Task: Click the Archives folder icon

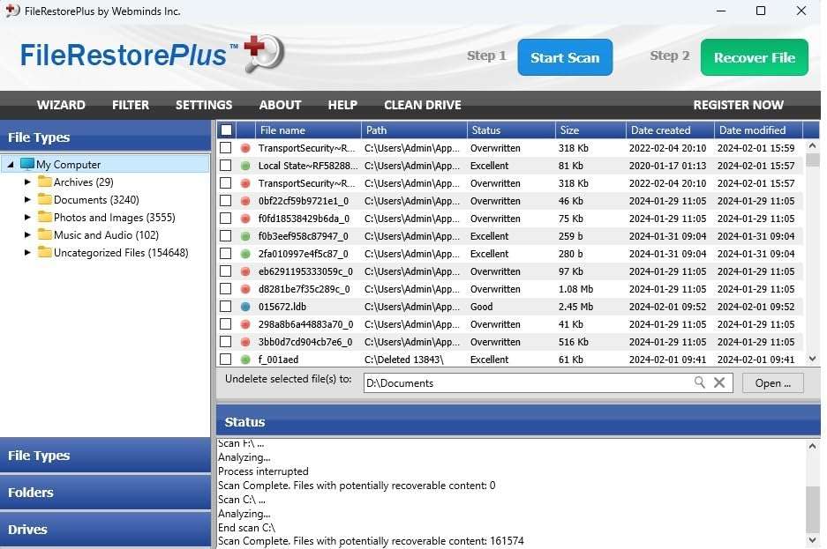Action: coord(45,182)
